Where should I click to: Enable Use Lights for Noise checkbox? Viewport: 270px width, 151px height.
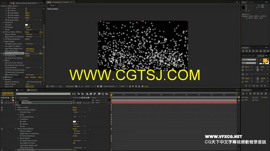click(26, 46)
